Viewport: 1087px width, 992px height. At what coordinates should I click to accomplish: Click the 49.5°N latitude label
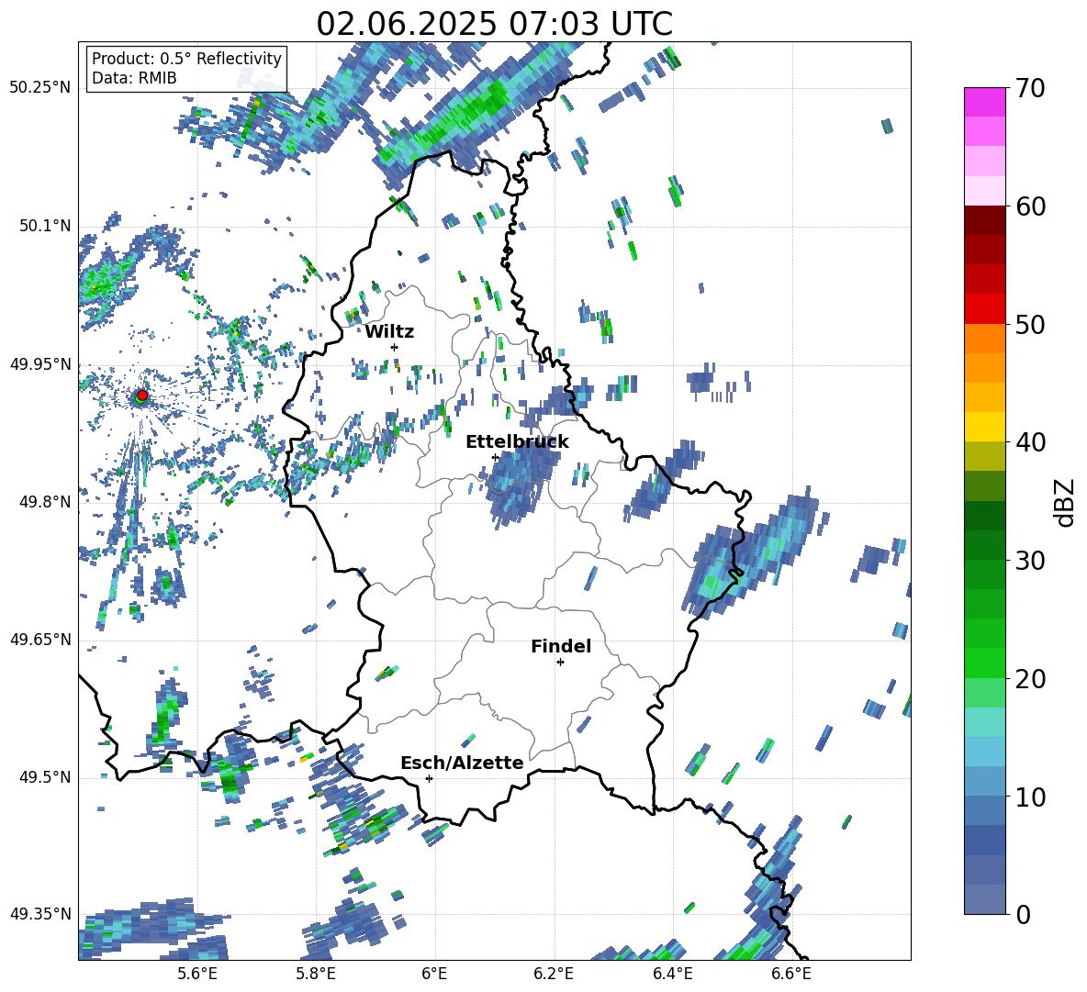pyautogui.click(x=46, y=776)
